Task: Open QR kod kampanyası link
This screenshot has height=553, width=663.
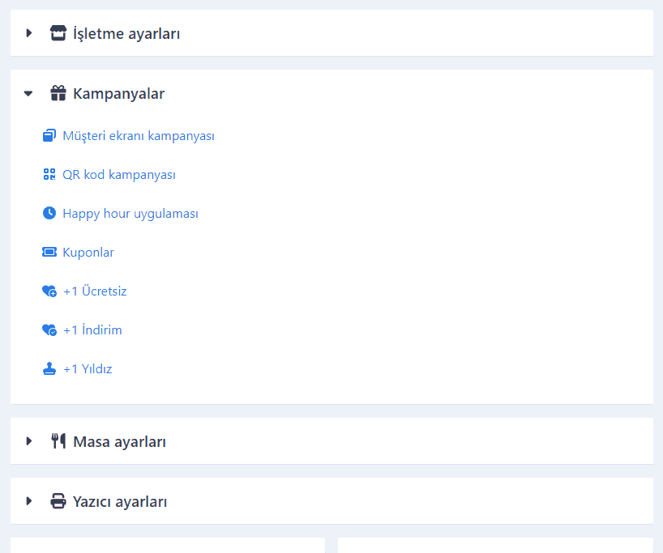Action: coord(119,175)
